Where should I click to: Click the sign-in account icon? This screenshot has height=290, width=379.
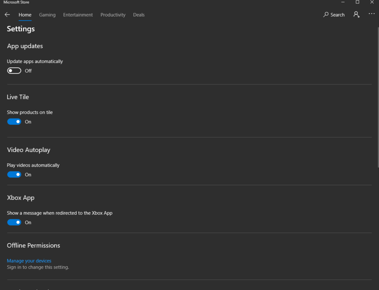point(356,14)
